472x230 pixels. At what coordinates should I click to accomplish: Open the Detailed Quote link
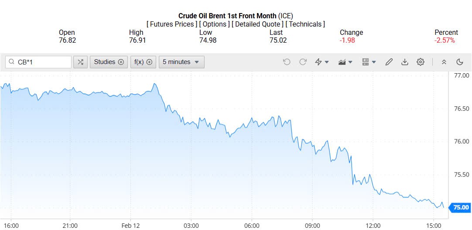click(258, 24)
